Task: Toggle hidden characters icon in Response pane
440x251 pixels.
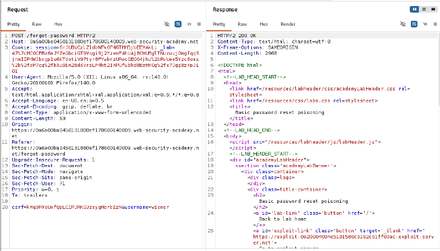Action: (x=403, y=24)
